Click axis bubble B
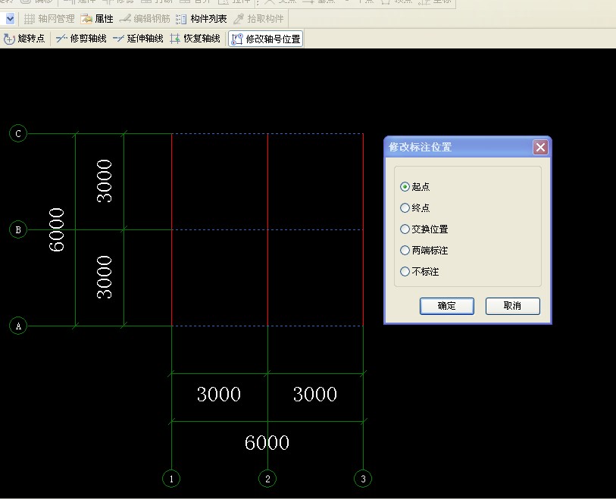This screenshot has width=616, height=499. tap(18, 229)
